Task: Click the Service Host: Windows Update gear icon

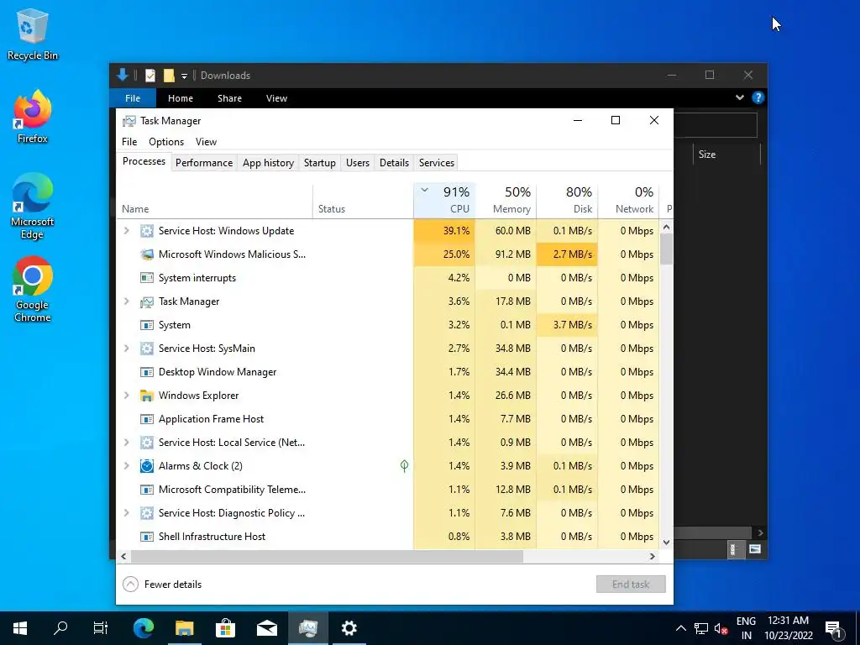Action: tap(146, 231)
